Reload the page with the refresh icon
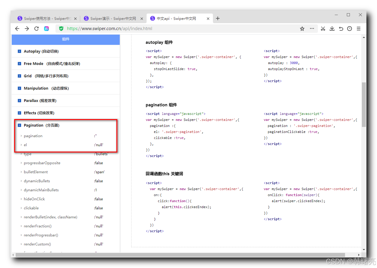The width and height of the screenshot is (377, 268). coord(36,29)
